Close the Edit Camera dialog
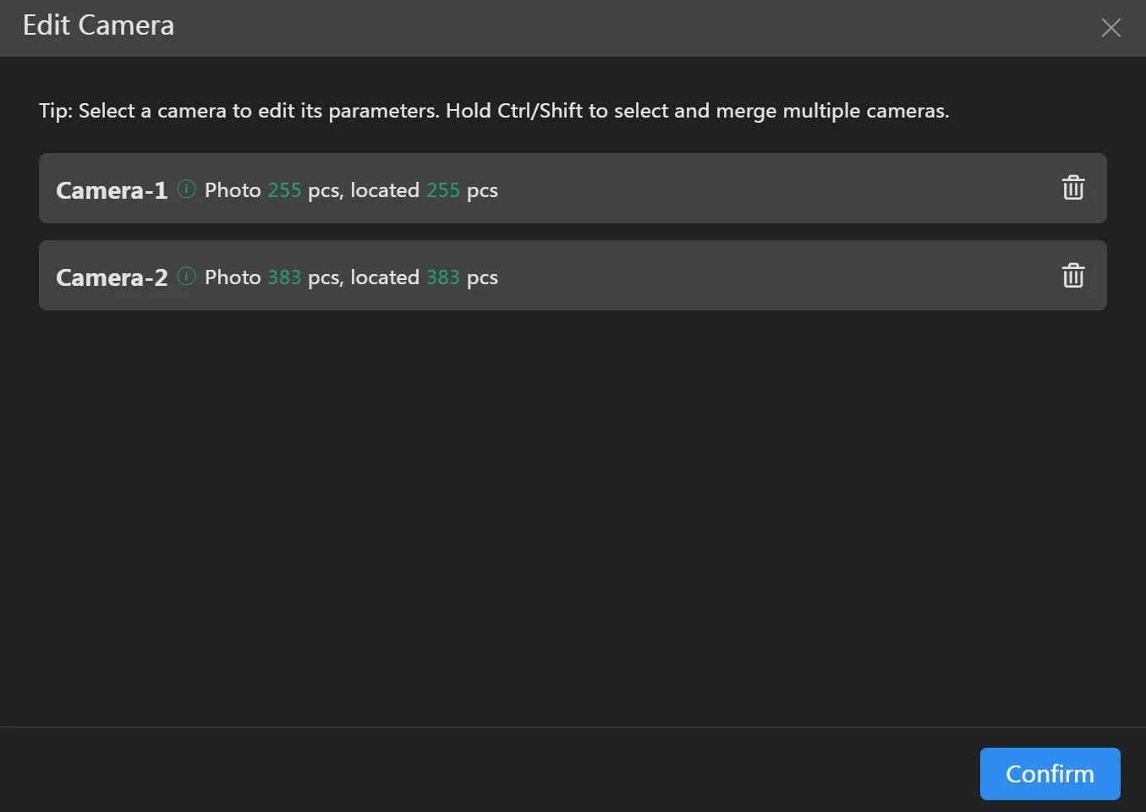The height and width of the screenshot is (812, 1146). 1110,28
